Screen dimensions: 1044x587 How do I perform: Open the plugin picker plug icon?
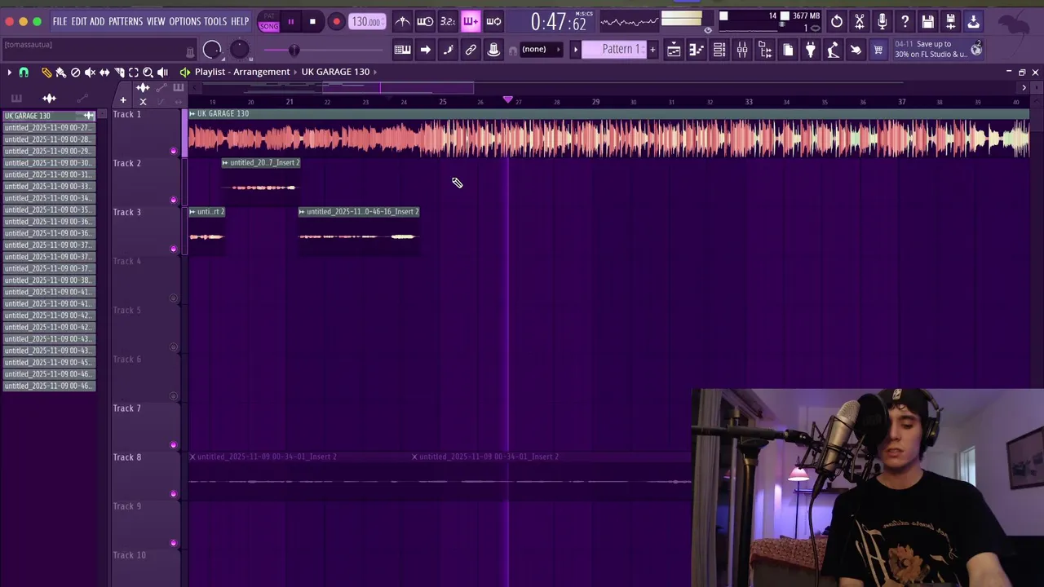pos(811,51)
